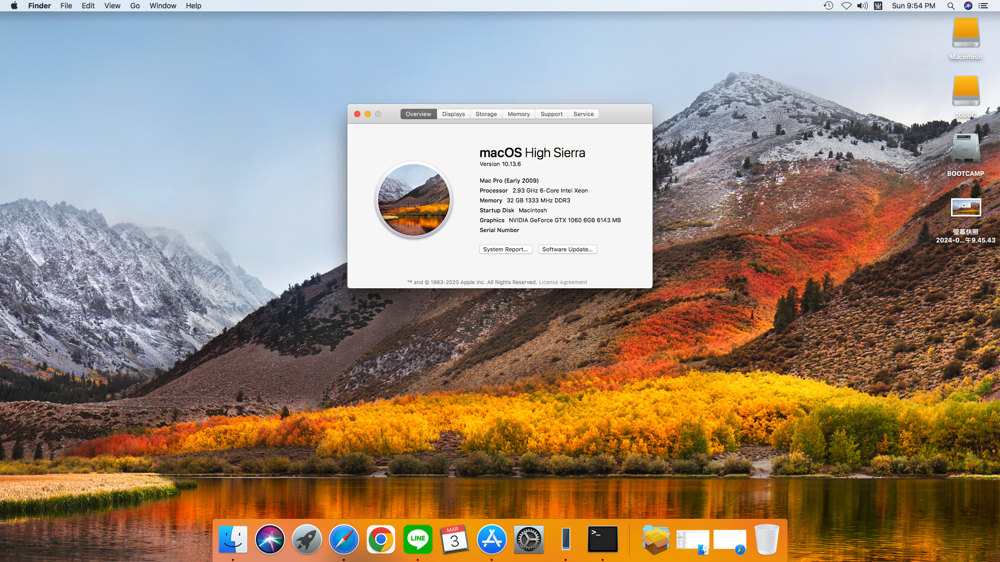Click the License Agreement link

[562, 282]
